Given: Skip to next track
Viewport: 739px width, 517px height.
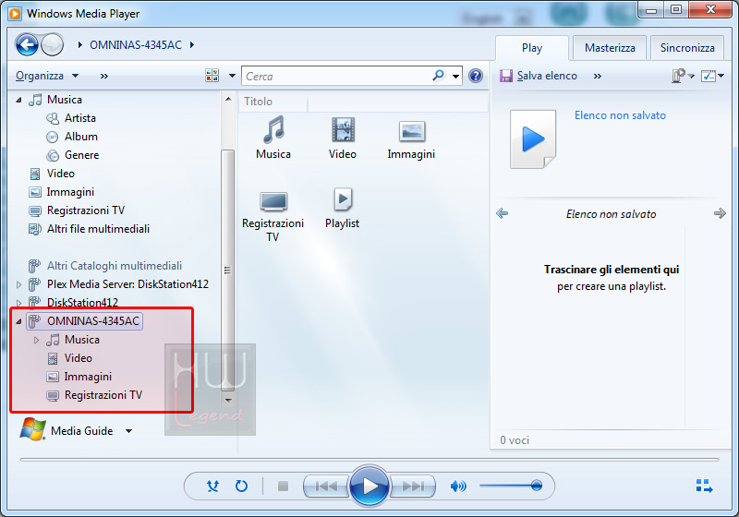Looking at the screenshot, I should tap(413, 486).
